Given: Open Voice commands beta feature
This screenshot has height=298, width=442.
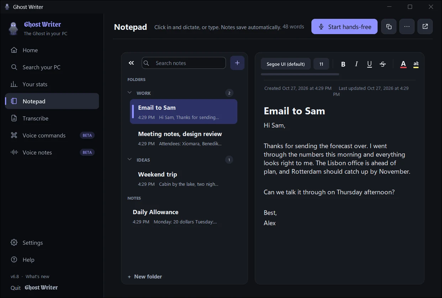Looking at the screenshot, I should click(x=52, y=135).
